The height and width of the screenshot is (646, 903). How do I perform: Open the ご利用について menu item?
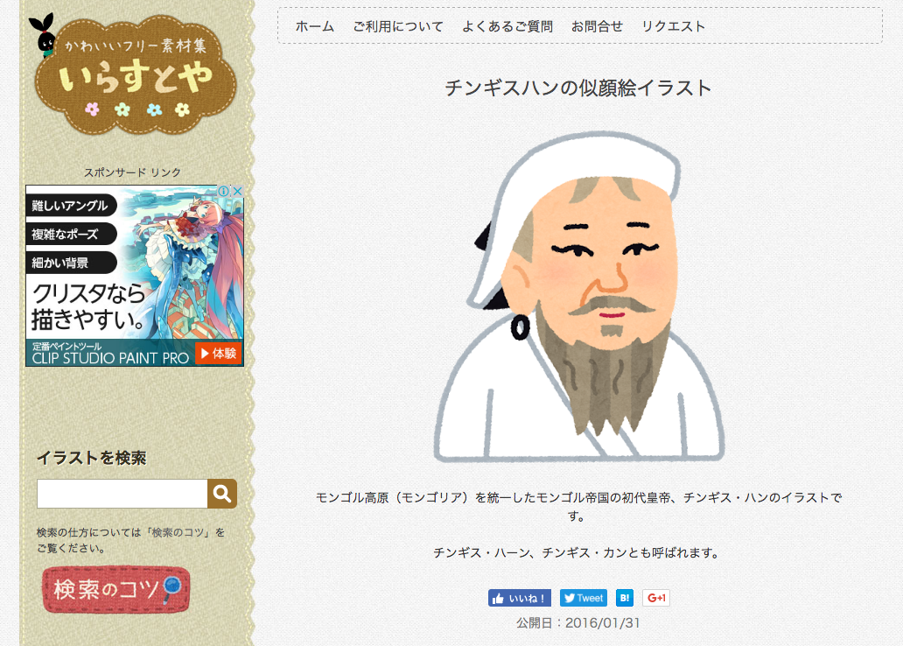coord(398,26)
